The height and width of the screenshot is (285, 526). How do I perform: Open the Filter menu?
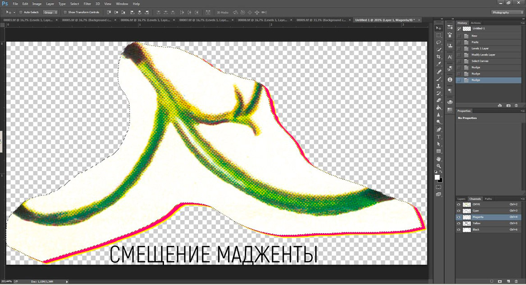coord(87,4)
